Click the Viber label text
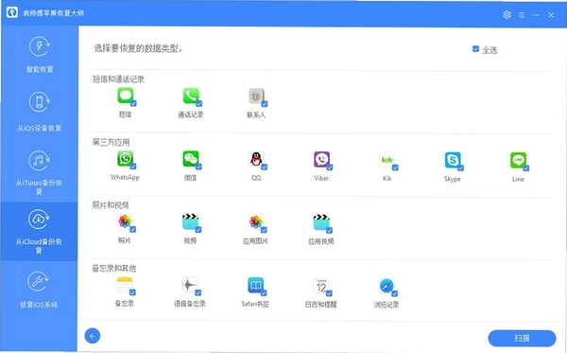Viewport: 567px width, 353px height. point(321,178)
